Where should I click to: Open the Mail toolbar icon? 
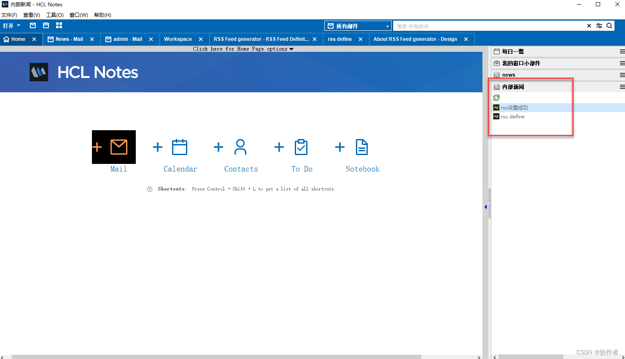[33, 25]
